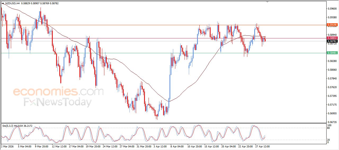Click the 0.56735 price scale label

[332, 122]
